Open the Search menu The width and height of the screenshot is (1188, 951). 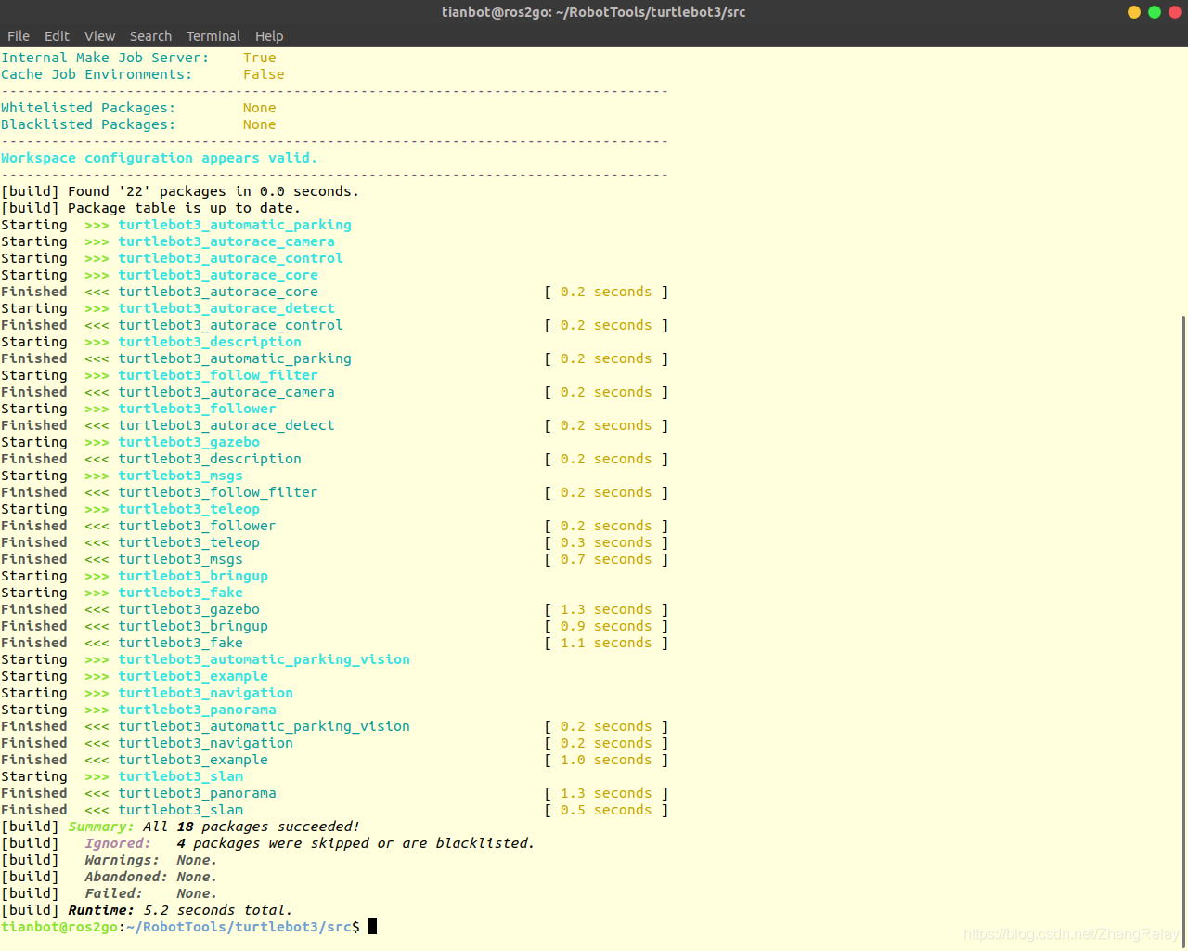150,36
